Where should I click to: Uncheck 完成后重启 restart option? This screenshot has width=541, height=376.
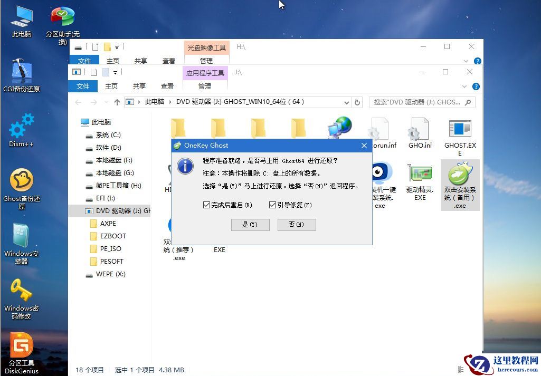click(x=207, y=205)
